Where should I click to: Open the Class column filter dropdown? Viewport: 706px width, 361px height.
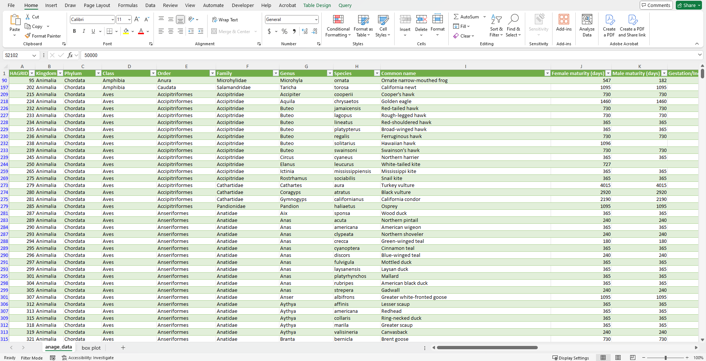tap(153, 73)
